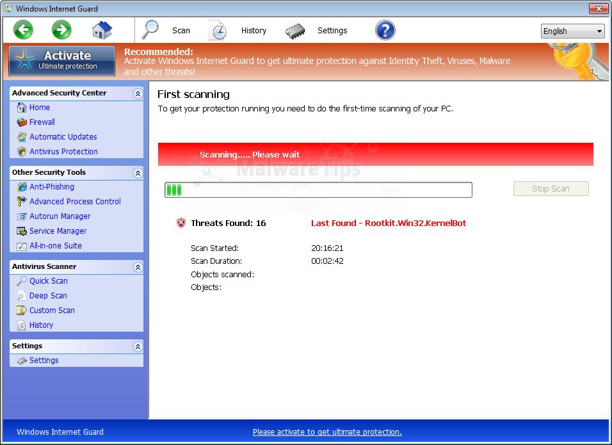Image resolution: width=612 pixels, height=445 pixels.
Task: Open Settings from the top toolbar
Action: (332, 30)
